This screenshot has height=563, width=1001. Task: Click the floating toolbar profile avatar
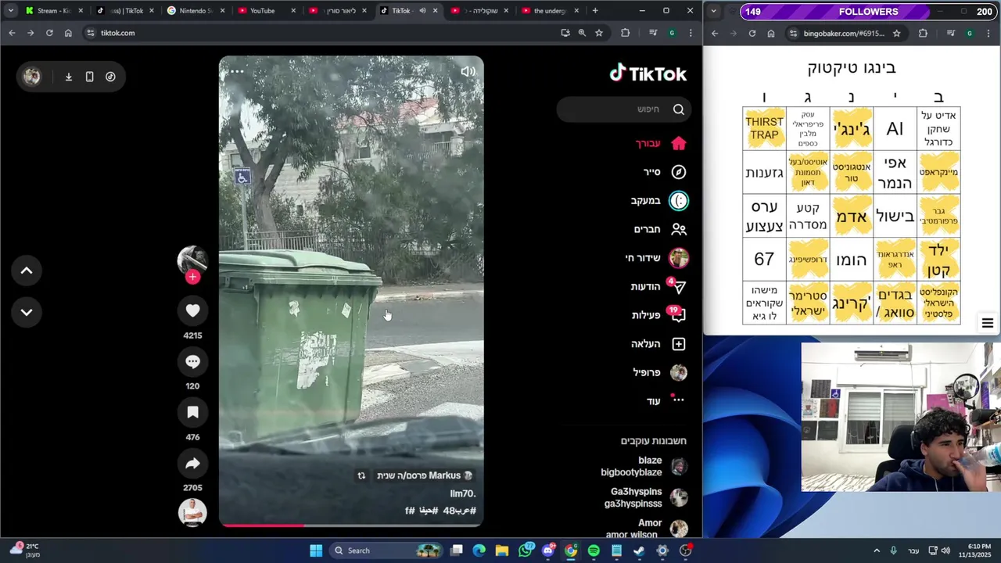32,77
